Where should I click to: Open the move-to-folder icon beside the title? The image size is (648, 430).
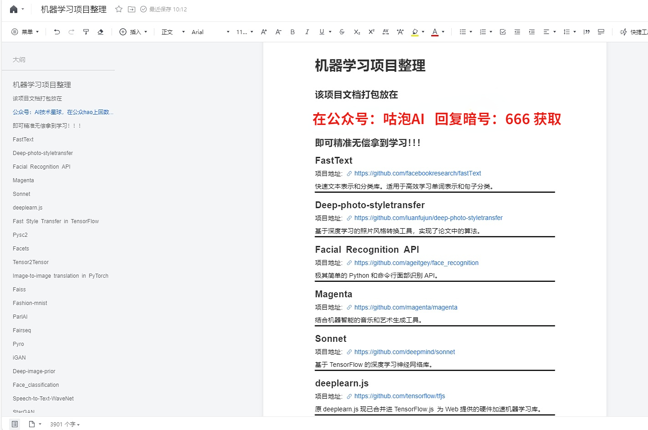[132, 9]
